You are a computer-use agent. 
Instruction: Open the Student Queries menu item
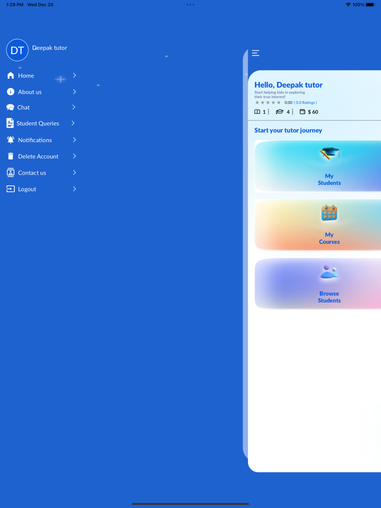(42, 123)
